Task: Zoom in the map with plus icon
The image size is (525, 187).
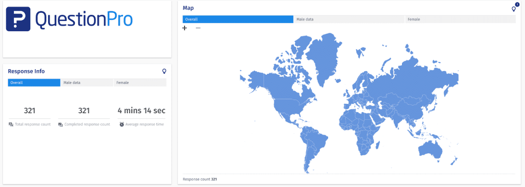Action: pos(185,28)
